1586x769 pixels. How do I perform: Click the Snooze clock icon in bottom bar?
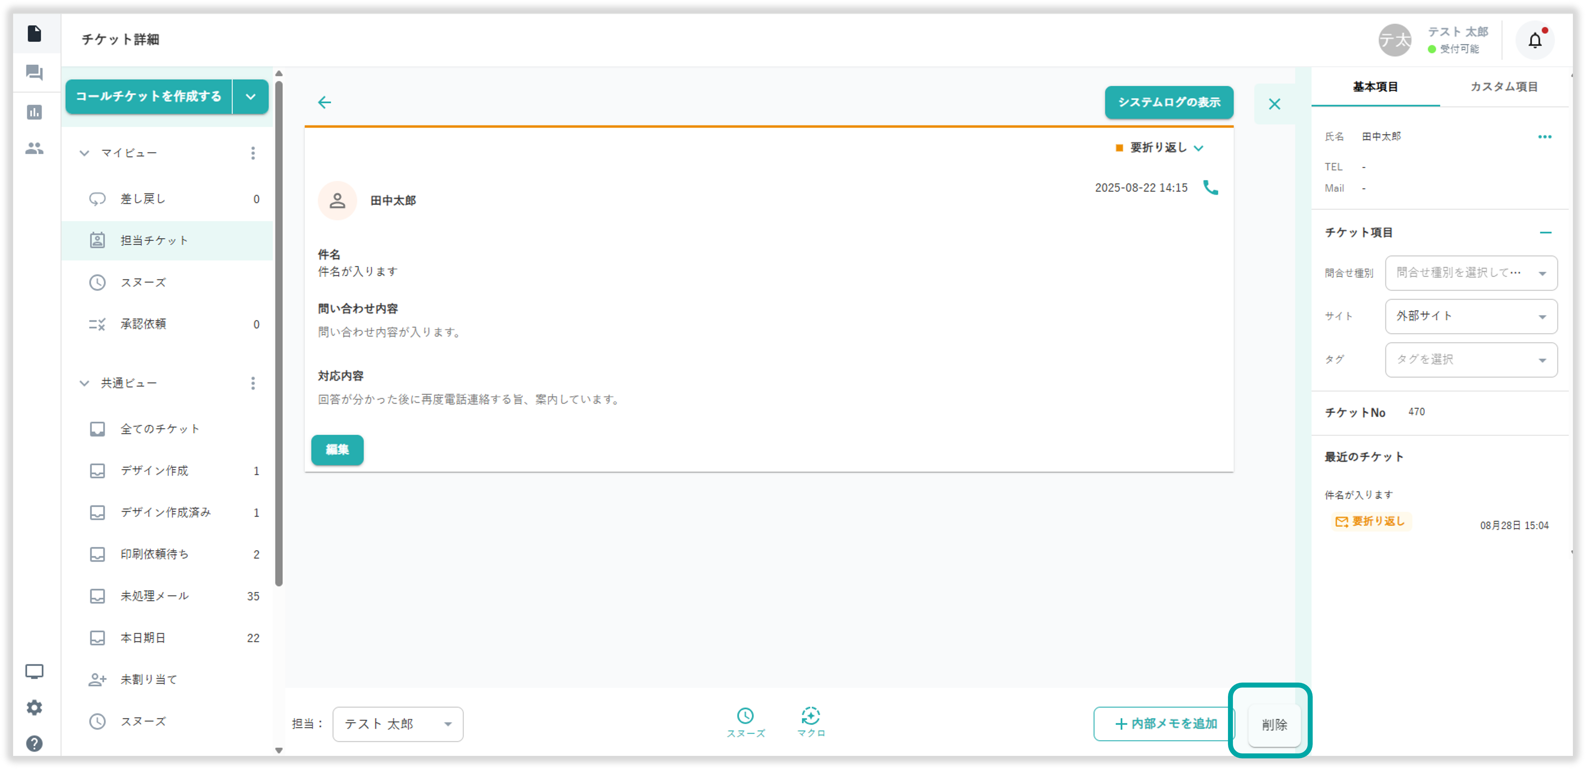coord(745,722)
